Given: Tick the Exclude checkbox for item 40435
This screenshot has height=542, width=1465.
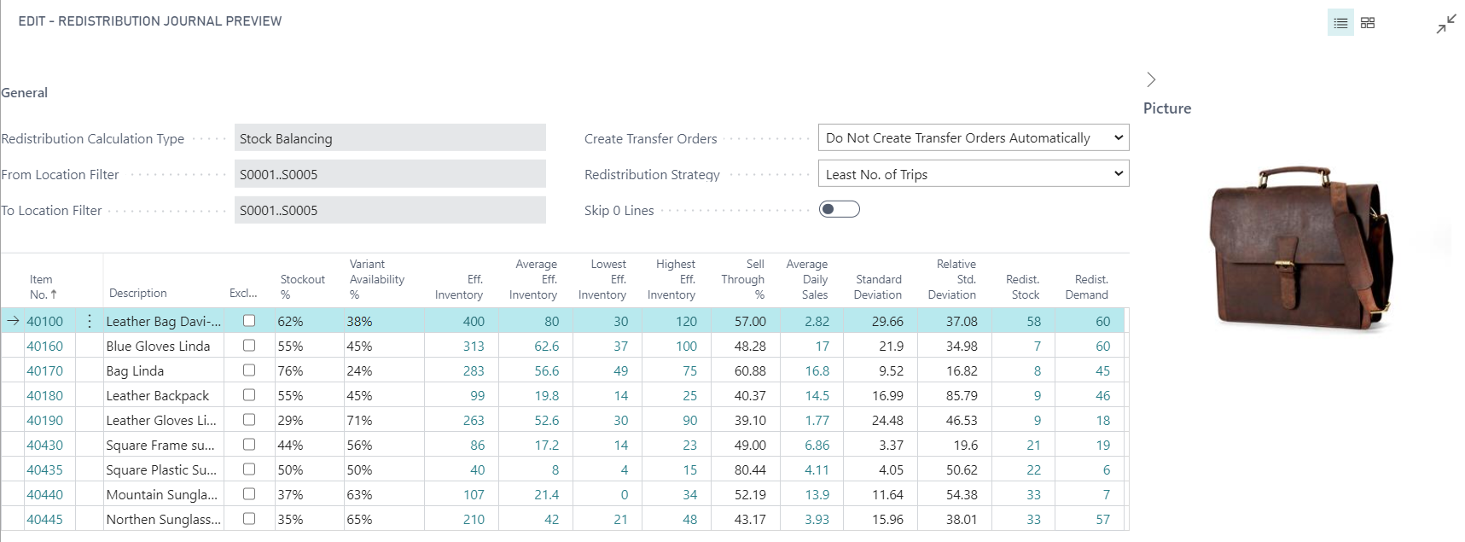Looking at the screenshot, I should pyautogui.click(x=249, y=469).
